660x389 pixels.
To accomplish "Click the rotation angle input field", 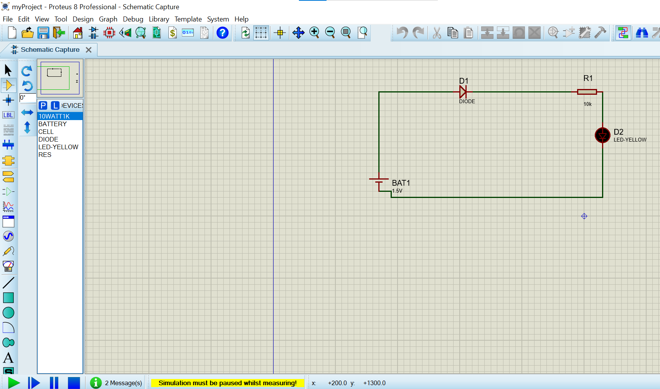I will (28, 98).
